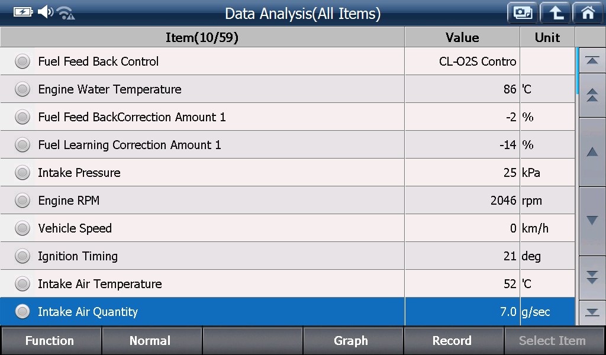The width and height of the screenshot is (606, 355).
Task: Open the Function menu
Action: [x=50, y=340]
